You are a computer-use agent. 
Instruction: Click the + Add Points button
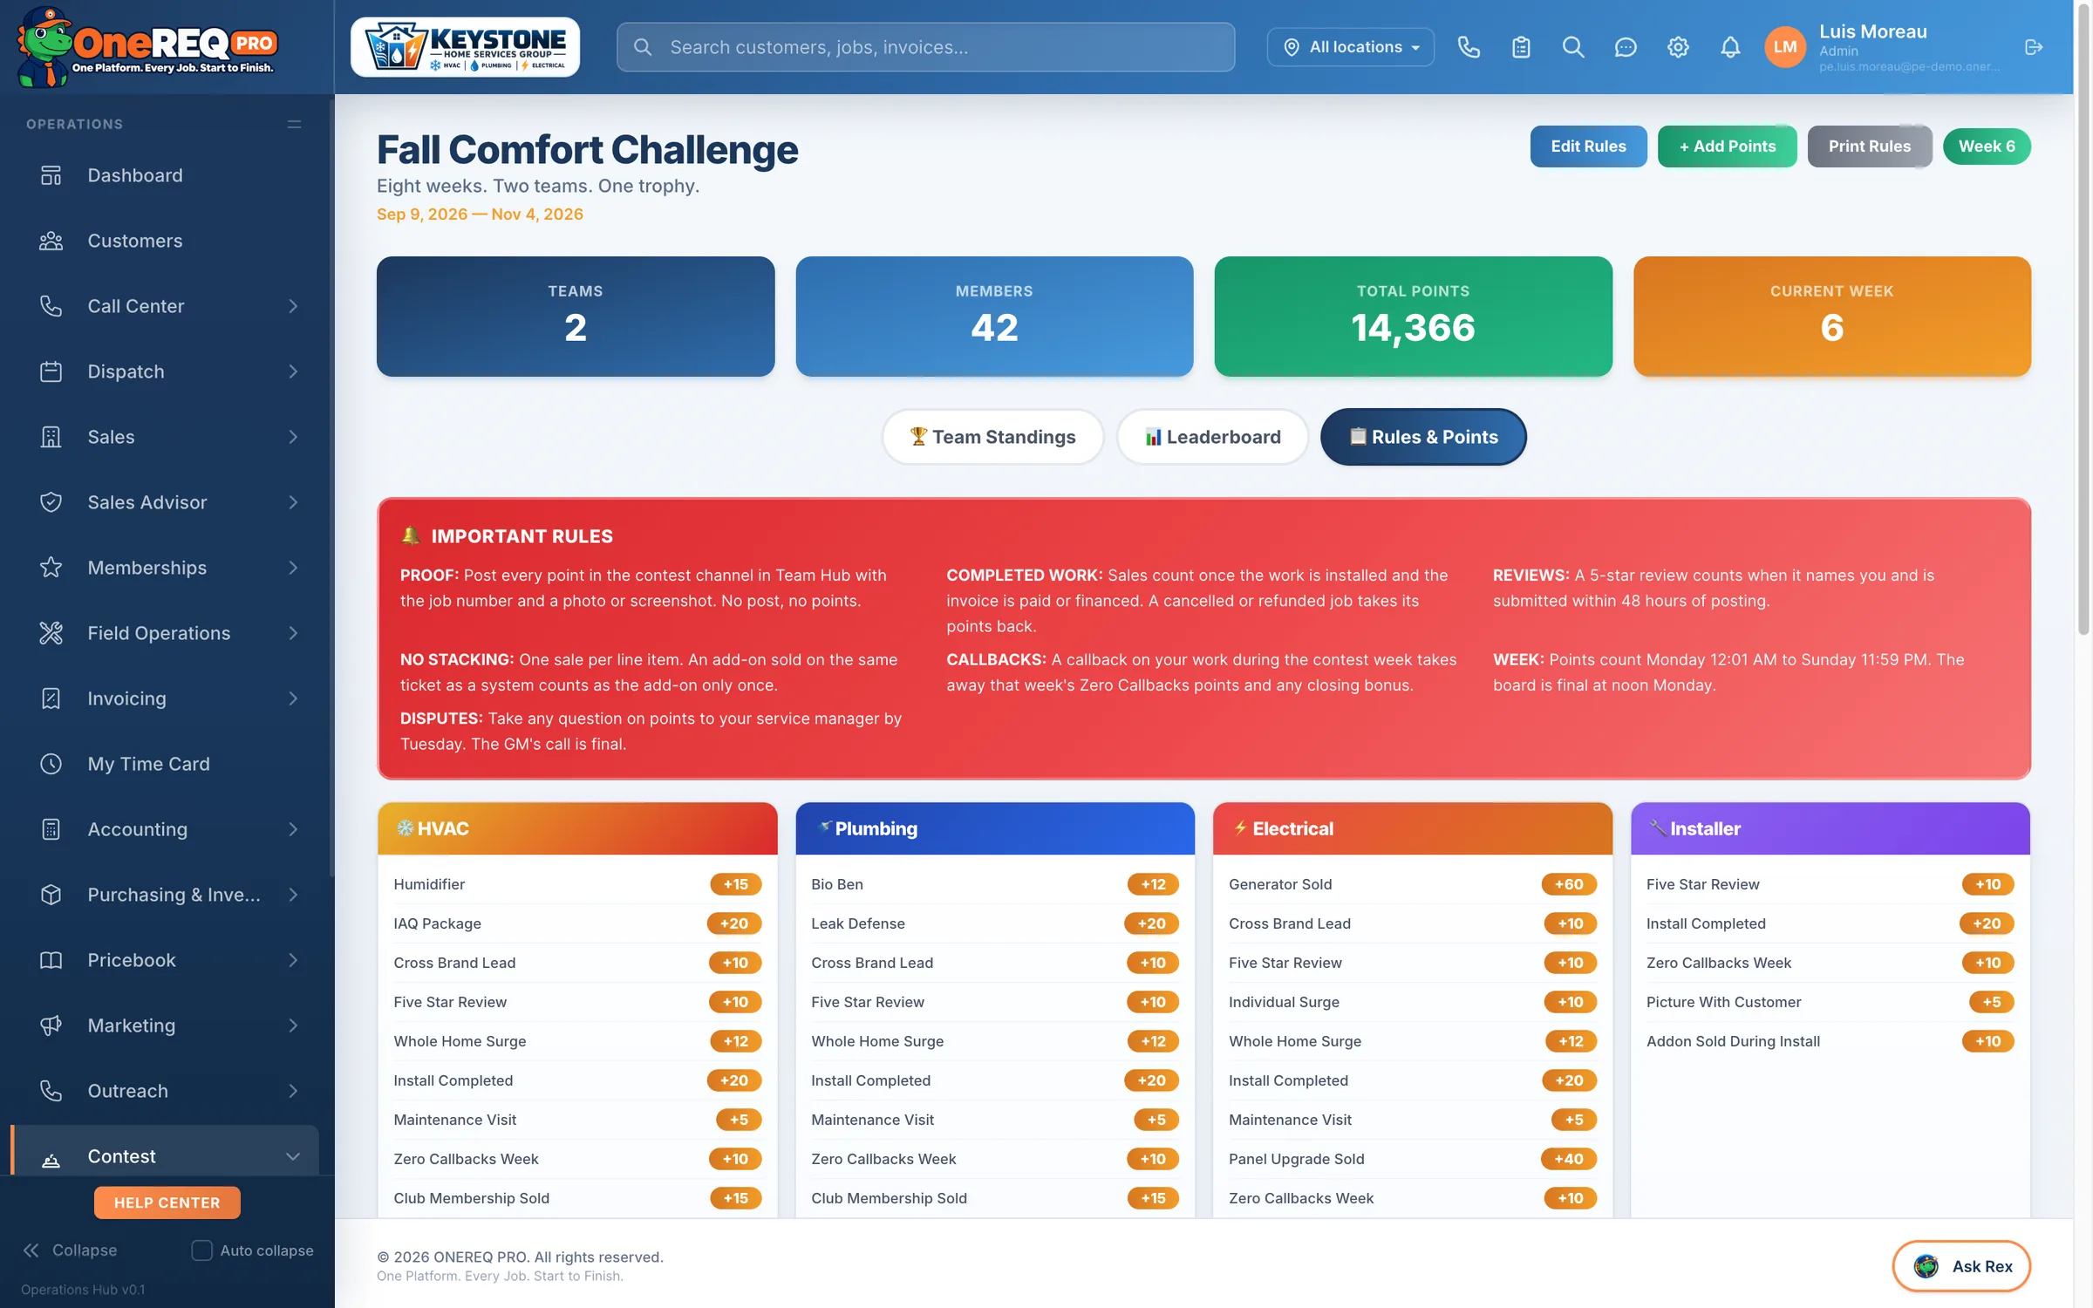(x=1727, y=146)
